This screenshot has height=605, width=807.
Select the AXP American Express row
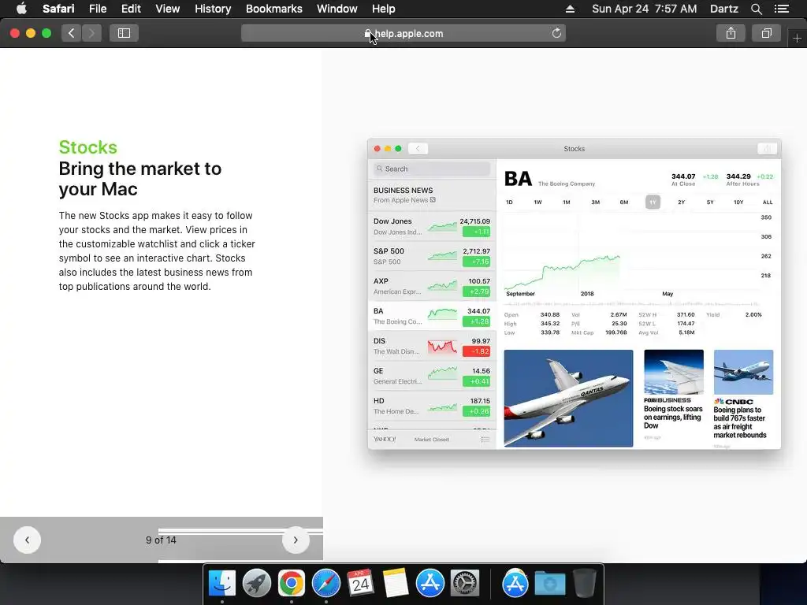(432, 286)
